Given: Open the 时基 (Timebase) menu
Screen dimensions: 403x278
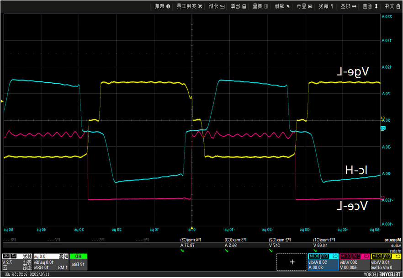Looking at the screenshot, I should 348,6.
